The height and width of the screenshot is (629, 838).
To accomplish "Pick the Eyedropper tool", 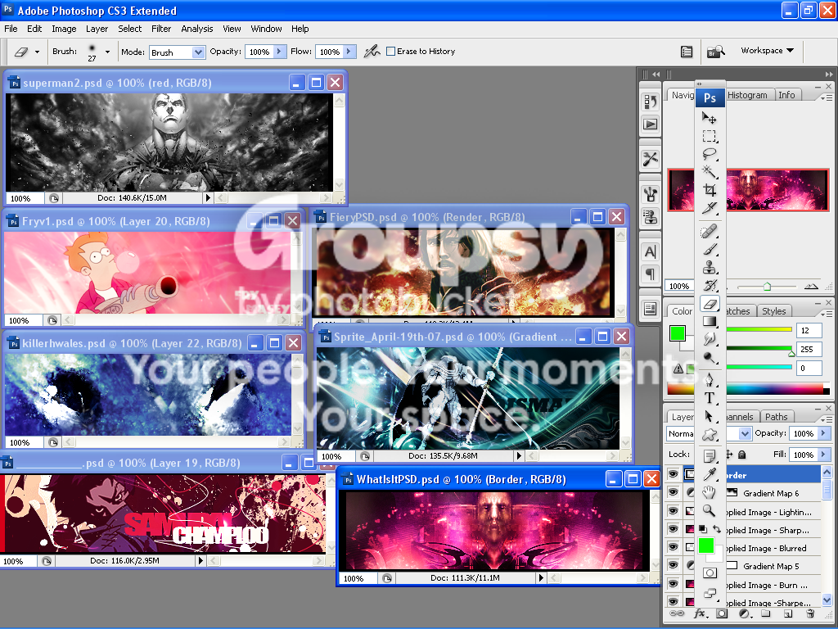I will point(710,474).
